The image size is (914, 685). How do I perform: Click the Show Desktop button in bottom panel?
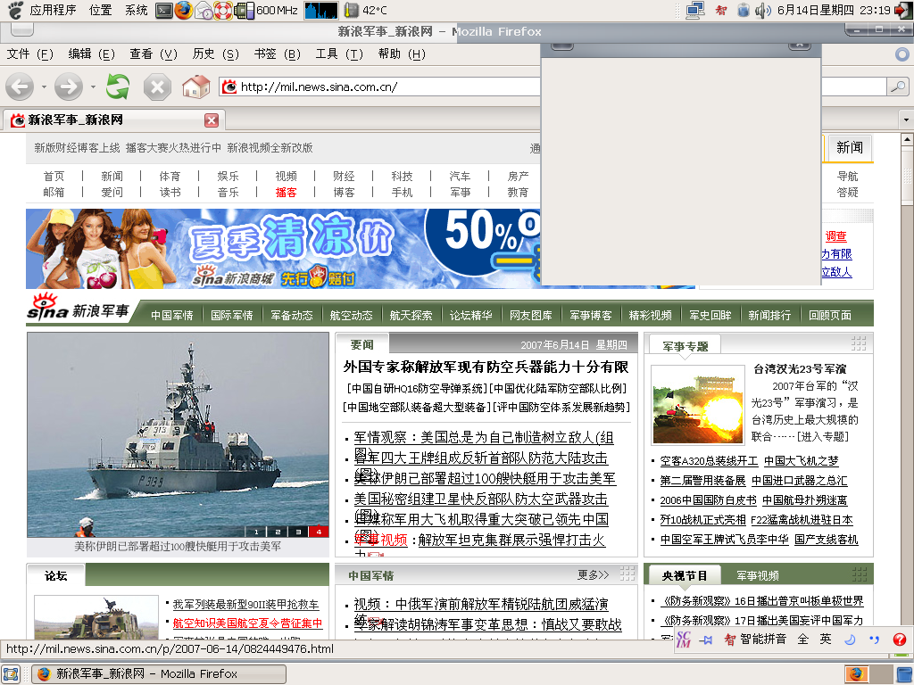point(11,674)
